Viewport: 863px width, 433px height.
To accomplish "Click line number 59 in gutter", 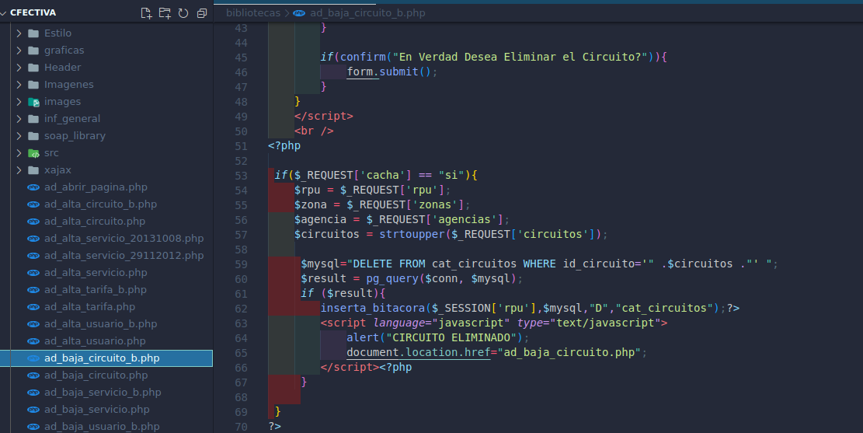I will tap(241, 264).
